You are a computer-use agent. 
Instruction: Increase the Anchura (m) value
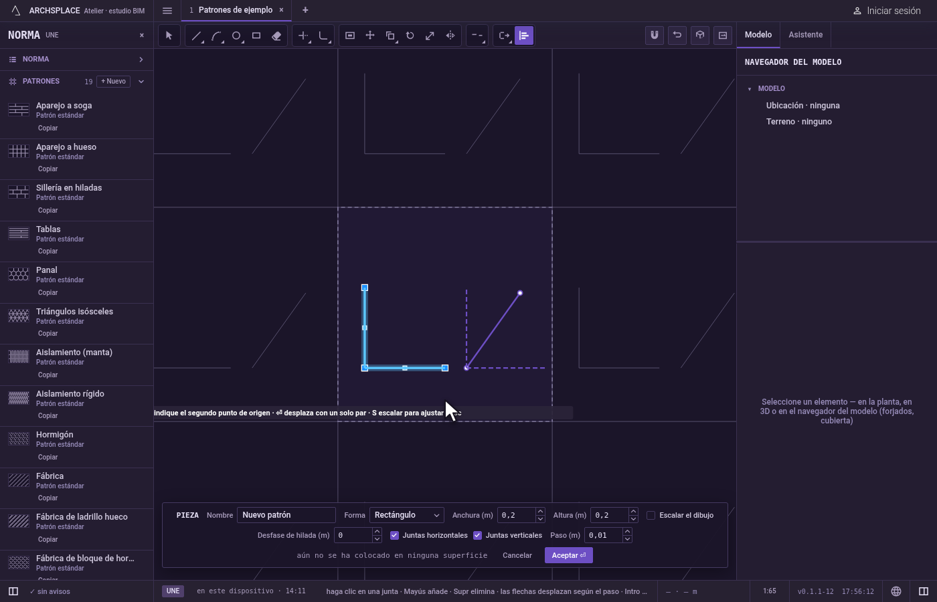click(x=541, y=512)
